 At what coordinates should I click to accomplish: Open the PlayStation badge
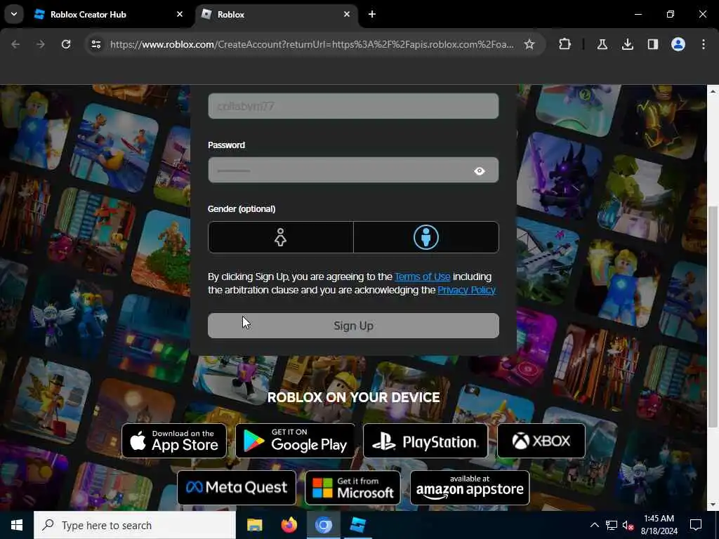pyautogui.click(x=426, y=441)
